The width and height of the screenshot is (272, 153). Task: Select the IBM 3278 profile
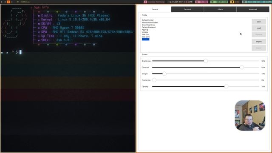(145, 37)
